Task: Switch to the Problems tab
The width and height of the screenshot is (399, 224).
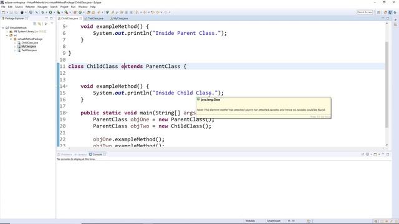Action: [x=65, y=154]
